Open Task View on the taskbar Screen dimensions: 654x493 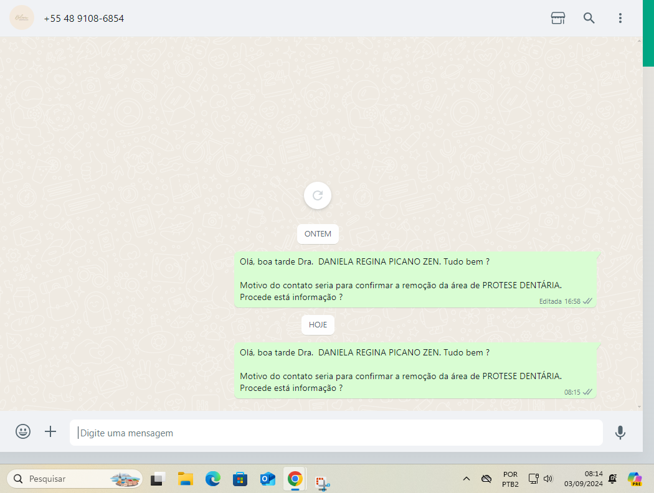click(158, 479)
